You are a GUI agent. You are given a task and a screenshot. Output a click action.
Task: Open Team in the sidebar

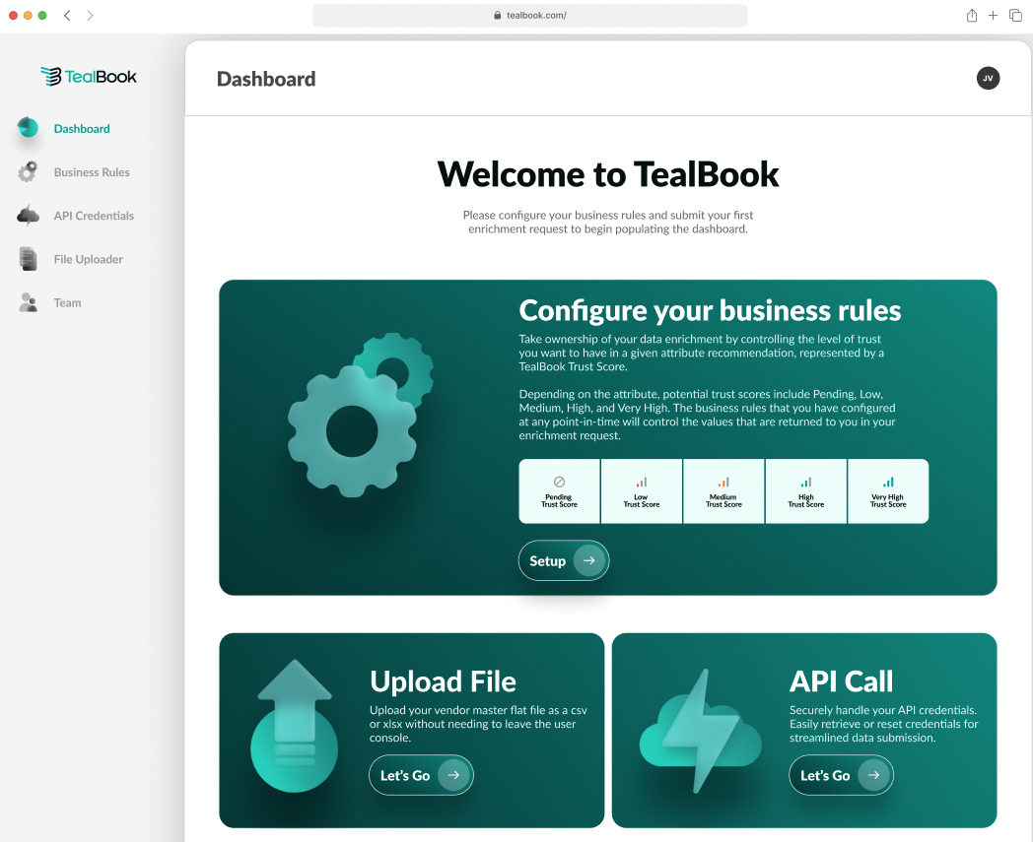(x=67, y=302)
